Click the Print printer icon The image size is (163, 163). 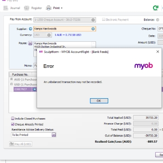click(x=48, y=8)
